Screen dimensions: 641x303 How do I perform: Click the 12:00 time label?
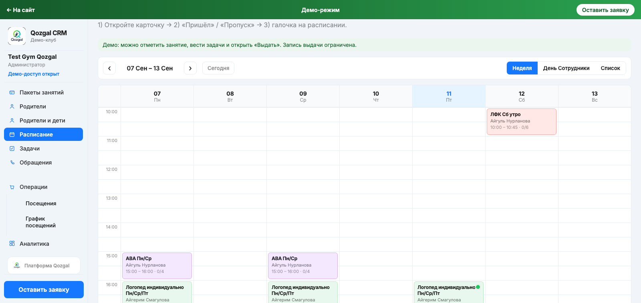click(112, 169)
